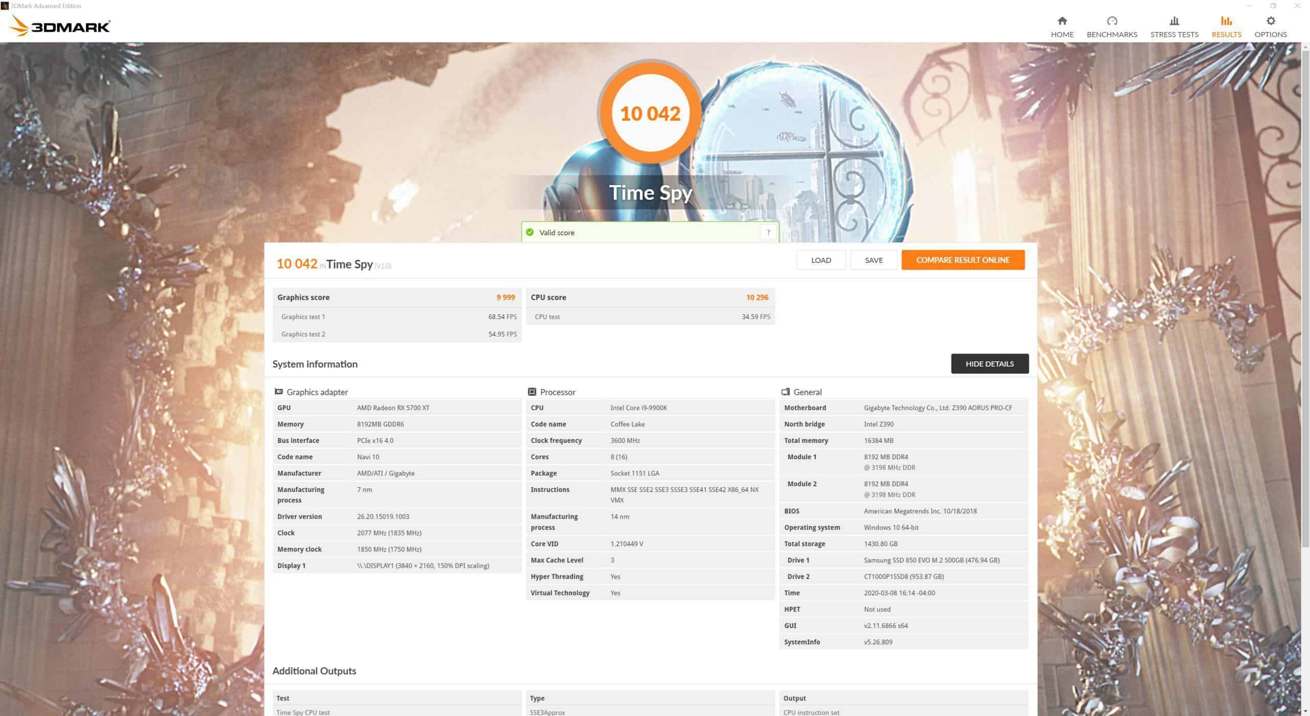Click Graphics test 1 value 68.54 FPS
Screen dimensions: 1310x716
coord(502,317)
